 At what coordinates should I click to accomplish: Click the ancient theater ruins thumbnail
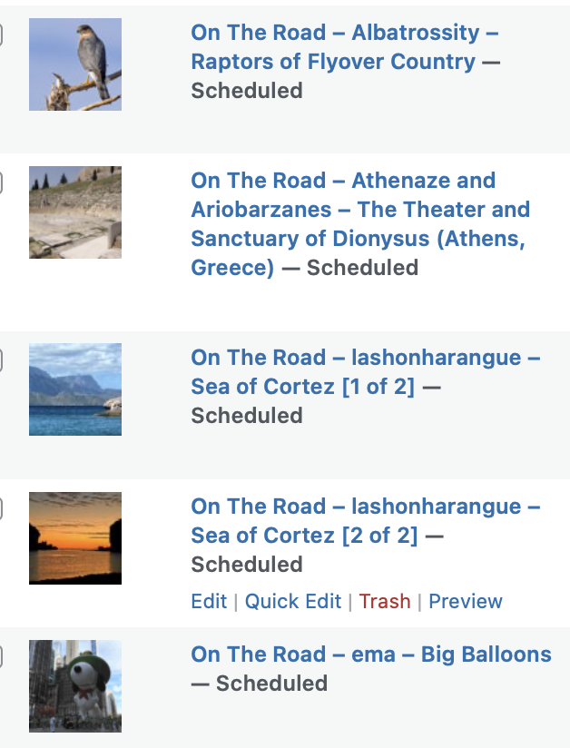tap(75, 212)
